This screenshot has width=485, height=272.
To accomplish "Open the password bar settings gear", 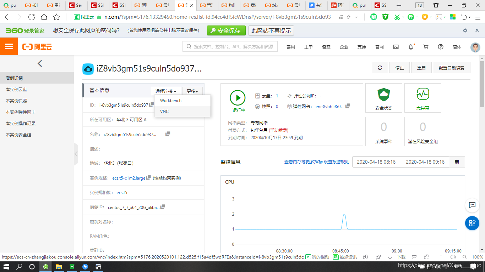I will click(465, 30).
